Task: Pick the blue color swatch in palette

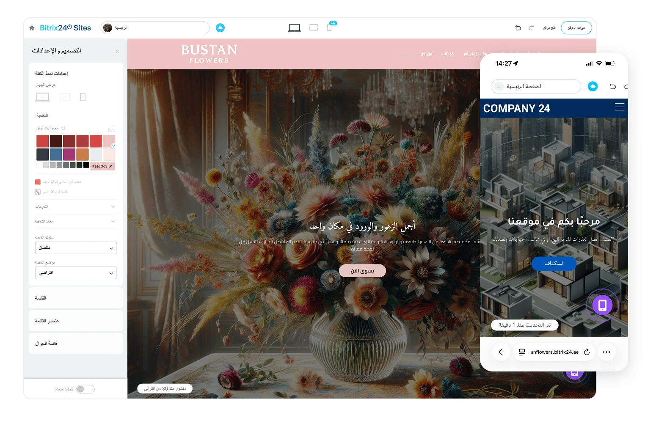Action: point(56,154)
